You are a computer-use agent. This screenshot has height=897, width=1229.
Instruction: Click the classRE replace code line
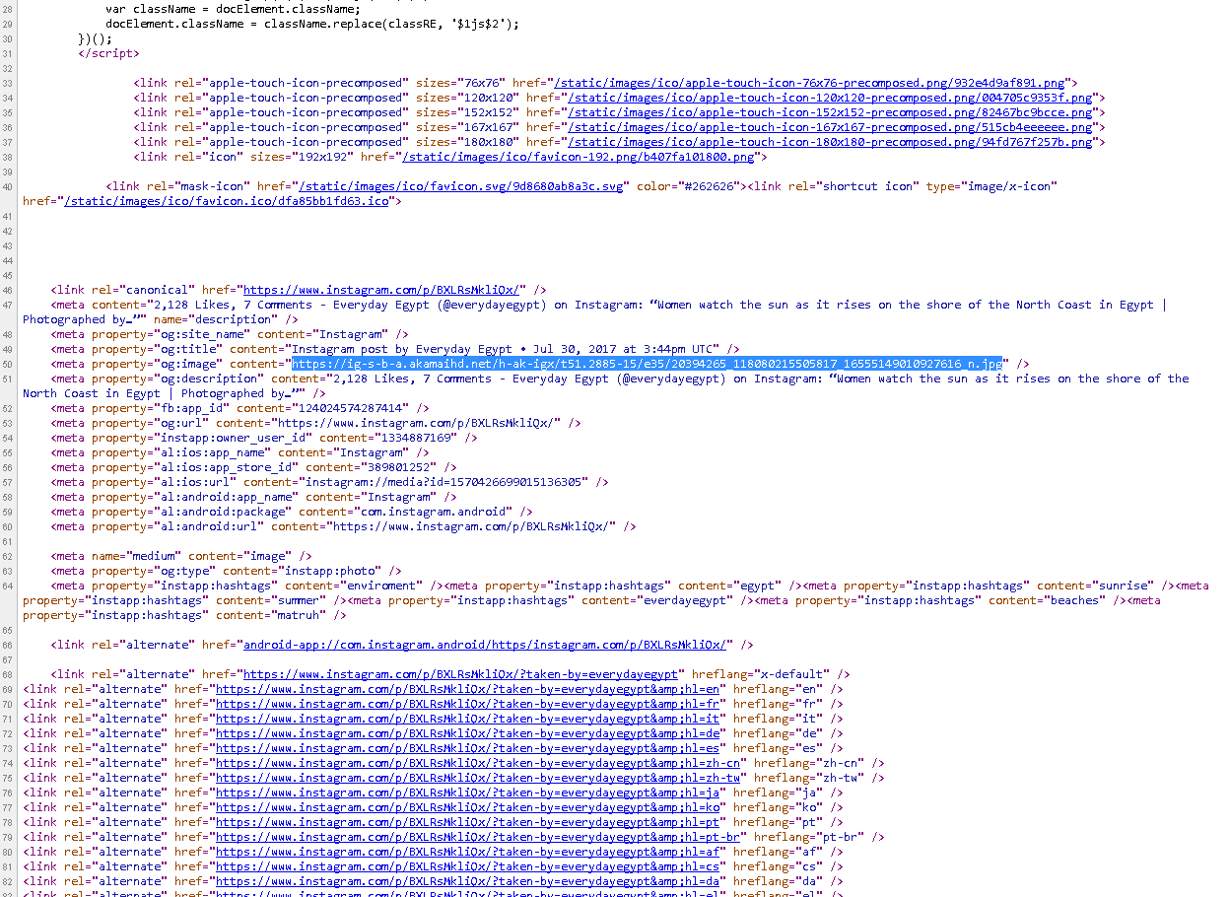click(312, 24)
